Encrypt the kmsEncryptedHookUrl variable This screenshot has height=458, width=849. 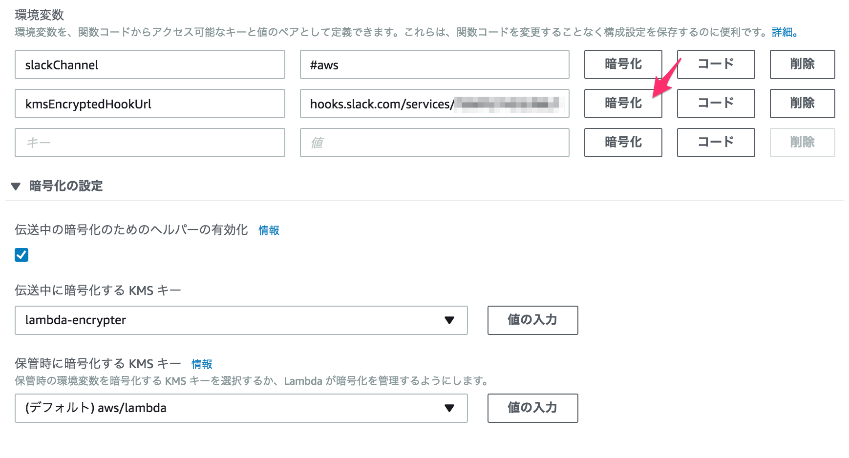(x=622, y=104)
